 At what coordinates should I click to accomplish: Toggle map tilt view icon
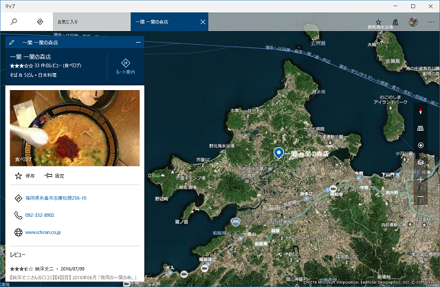tap(420, 128)
